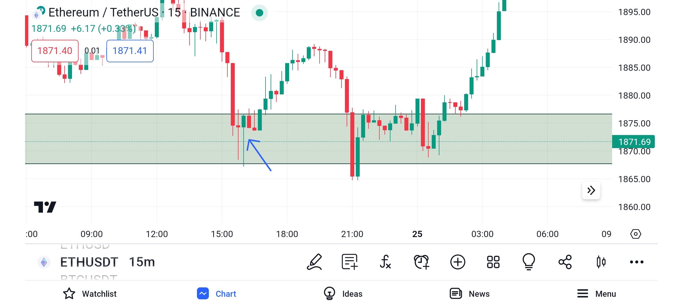Open the three-dots more options

pos(637,262)
